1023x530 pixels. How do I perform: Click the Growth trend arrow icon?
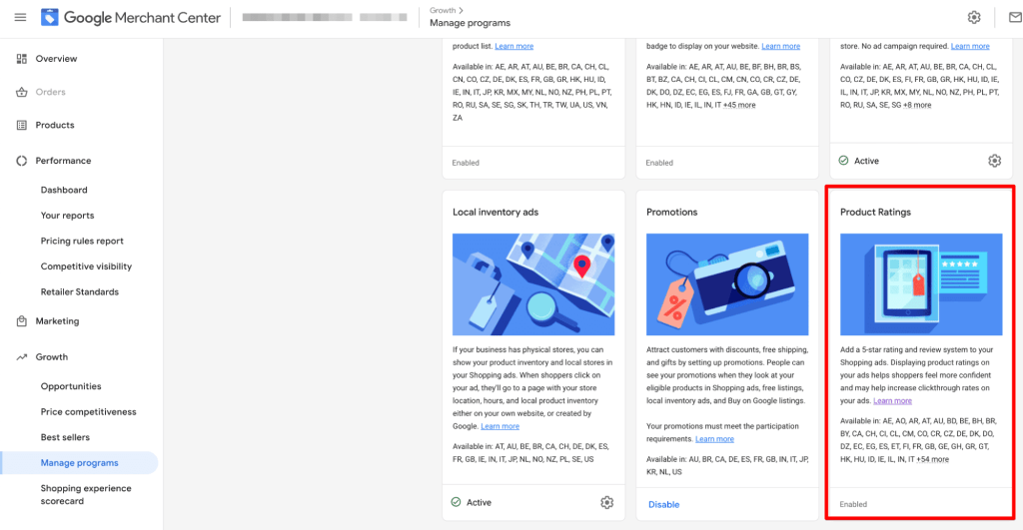[22, 357]
